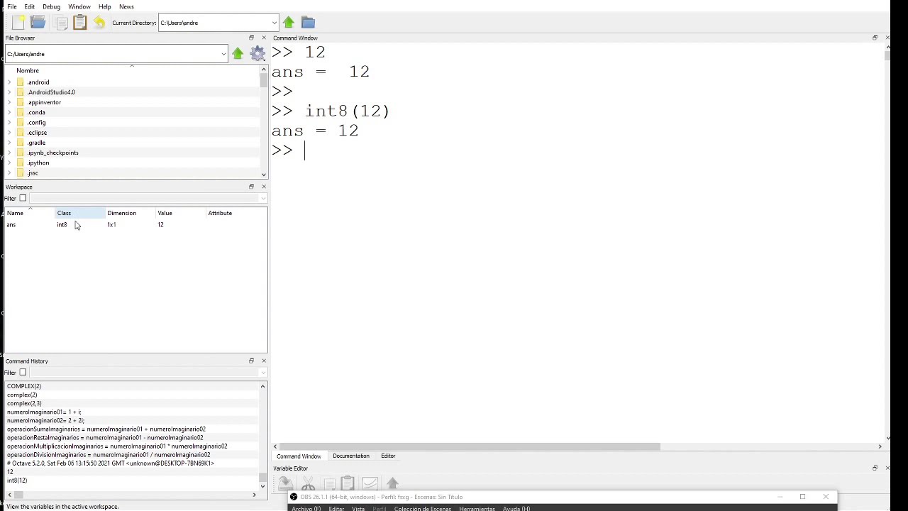Click the Paste clipboard icon

[x=79, y=23]
